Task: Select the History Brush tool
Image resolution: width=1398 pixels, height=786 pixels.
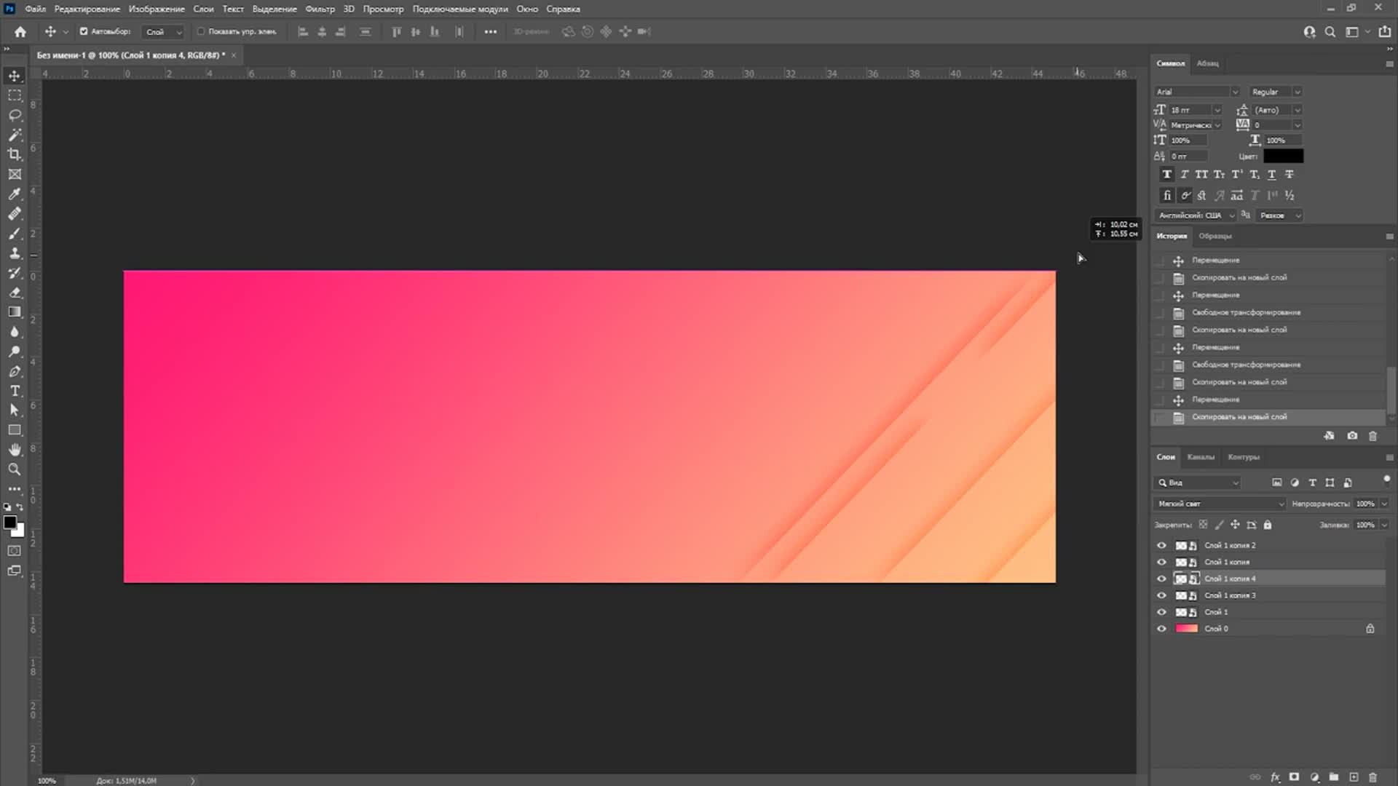Action: click(15, 272)
